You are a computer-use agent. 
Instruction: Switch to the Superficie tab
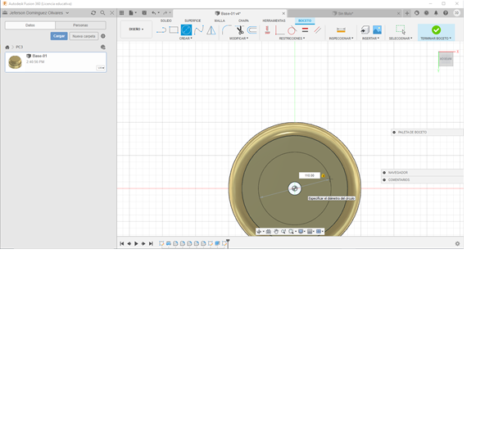click(x=193, y=20)
